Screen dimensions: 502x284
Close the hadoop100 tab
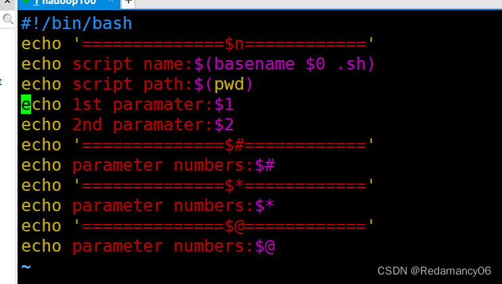click(111, 1)
